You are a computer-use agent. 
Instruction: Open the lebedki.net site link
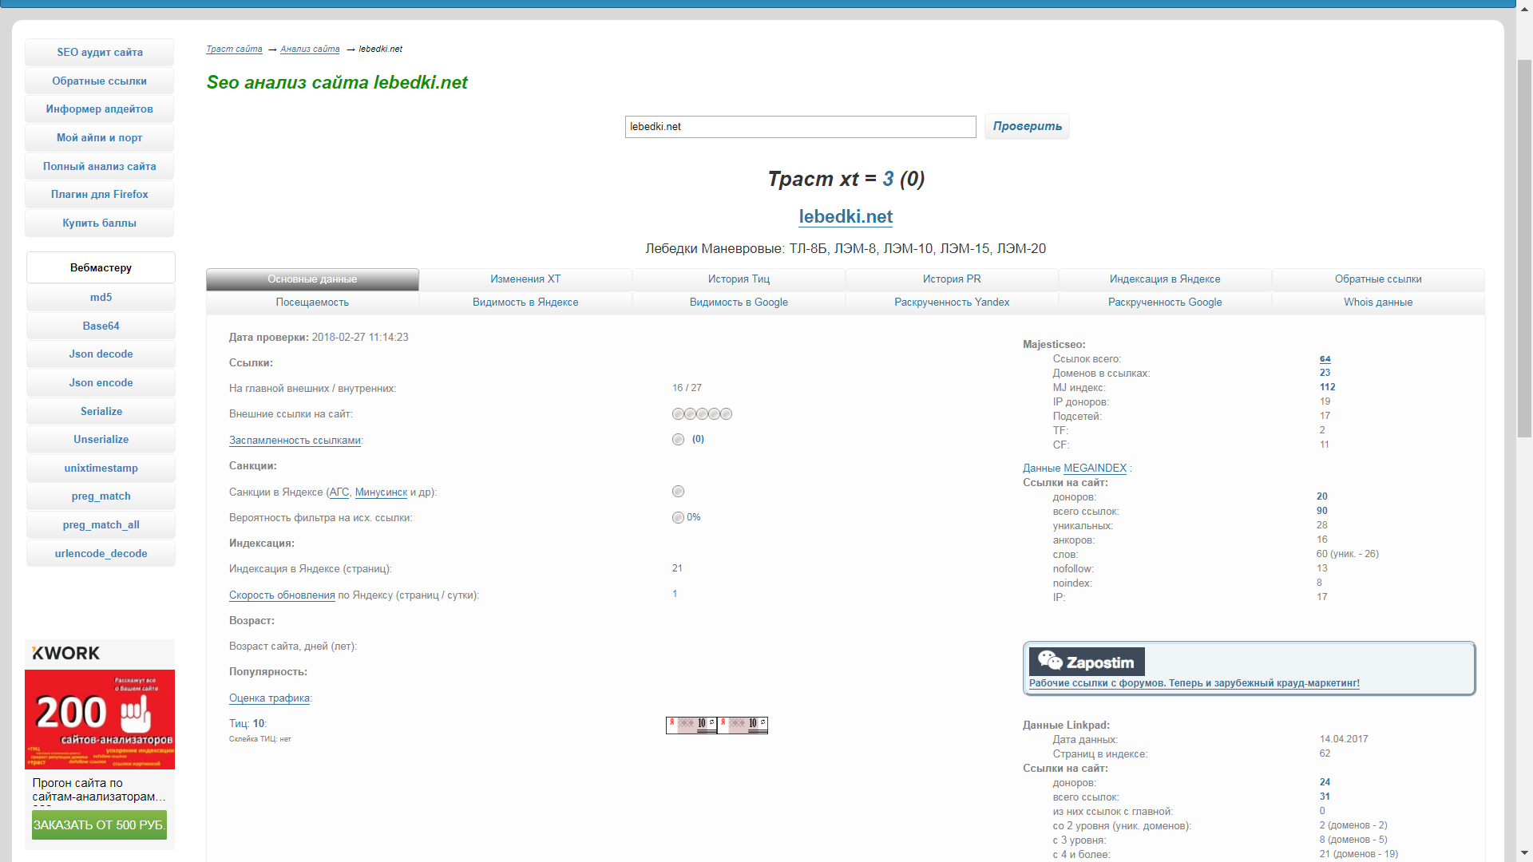pyautogui.click(x=846, y=216)
